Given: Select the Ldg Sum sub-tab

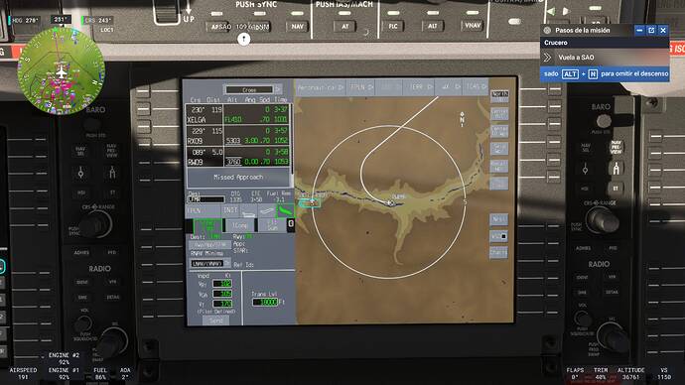Looking at the screenshot, I should [x=272, y=225].
